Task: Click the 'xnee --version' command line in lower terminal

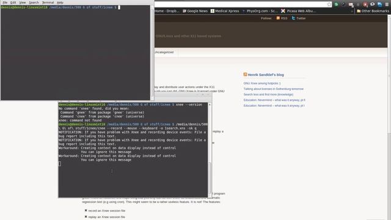Action: [130, 105]
